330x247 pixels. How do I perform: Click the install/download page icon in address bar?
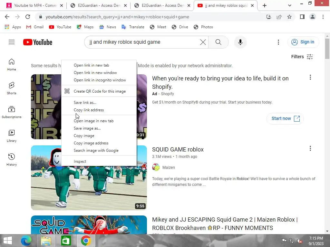tap(268, 17)
